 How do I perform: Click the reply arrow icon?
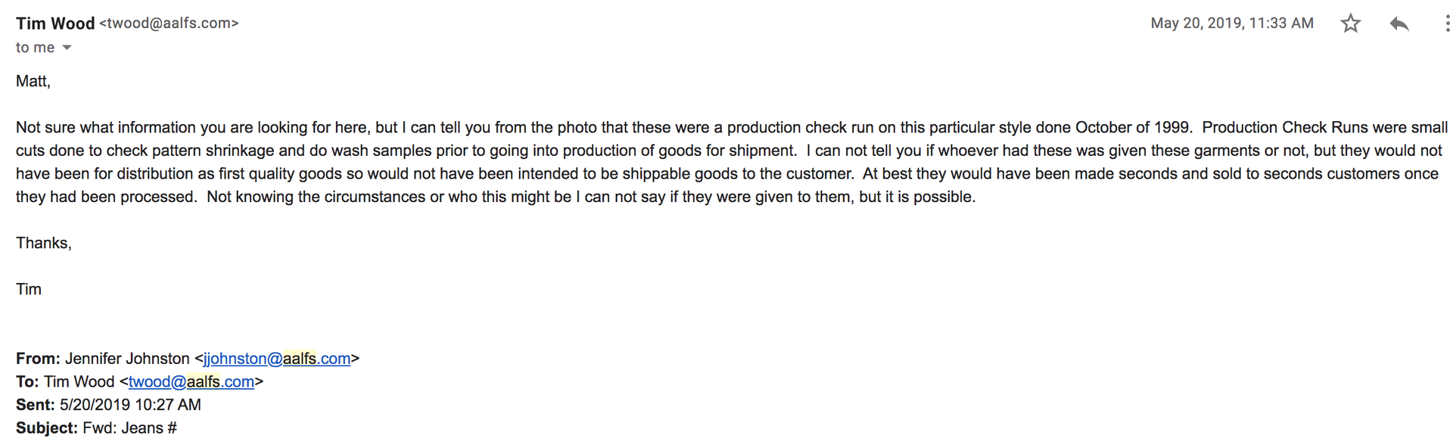1399,23
